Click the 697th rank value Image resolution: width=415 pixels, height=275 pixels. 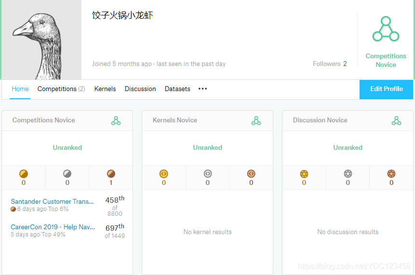click(x=115, y=227)
